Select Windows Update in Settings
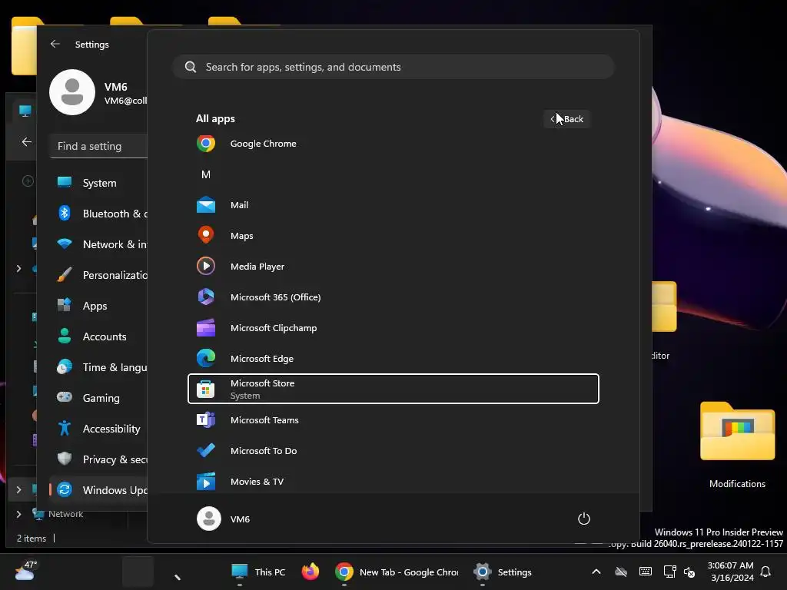Image resolution: width=787 pixels, height=590 pixels. pyautogui.click(x=99, y=489)
